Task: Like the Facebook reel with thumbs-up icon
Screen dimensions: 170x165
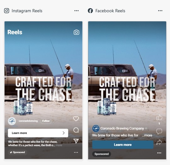Action: 159,117
